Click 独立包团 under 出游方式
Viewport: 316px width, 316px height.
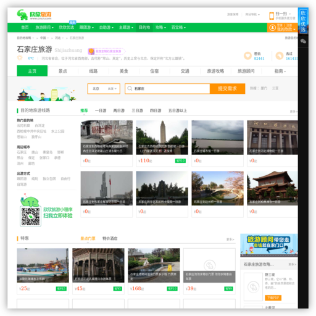[49, 179]
